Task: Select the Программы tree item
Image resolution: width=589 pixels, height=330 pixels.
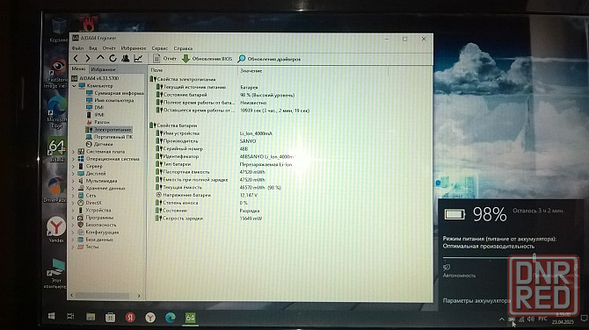Action: 96,218
